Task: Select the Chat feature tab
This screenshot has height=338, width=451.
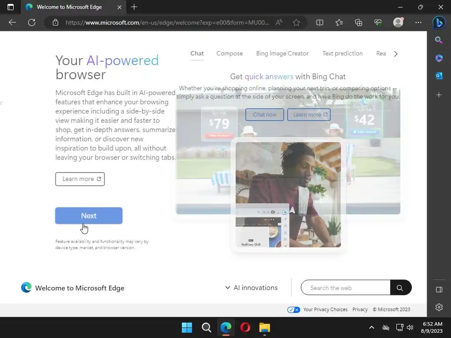Action: (x=197, y=53)
